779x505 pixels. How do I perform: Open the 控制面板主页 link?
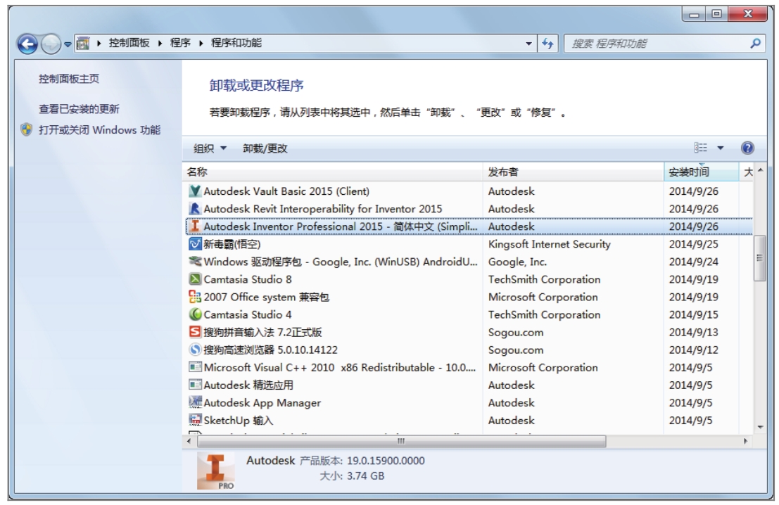coord(69,79)
